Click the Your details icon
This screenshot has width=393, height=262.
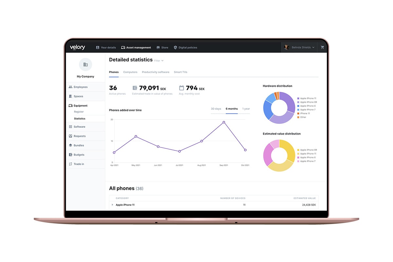pos(98,47)
